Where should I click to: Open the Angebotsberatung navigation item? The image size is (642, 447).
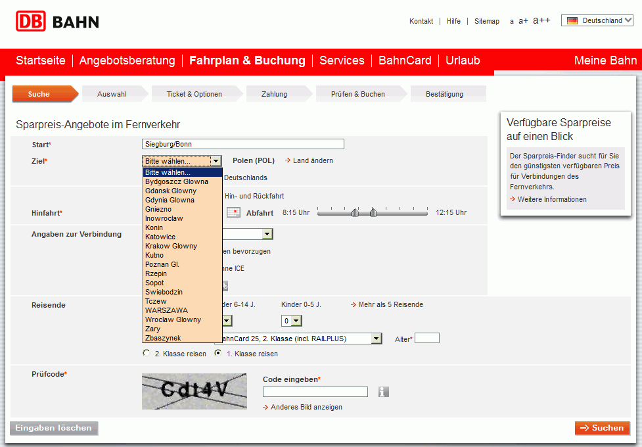coord(127,60)
